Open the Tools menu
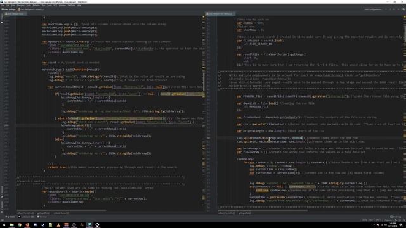 click(49, 6)
